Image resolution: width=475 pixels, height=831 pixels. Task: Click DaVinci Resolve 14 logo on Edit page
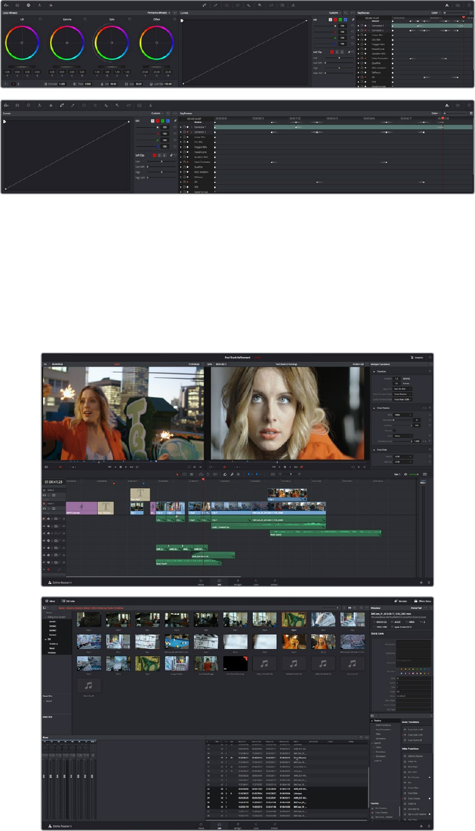(x=59, y=581)
